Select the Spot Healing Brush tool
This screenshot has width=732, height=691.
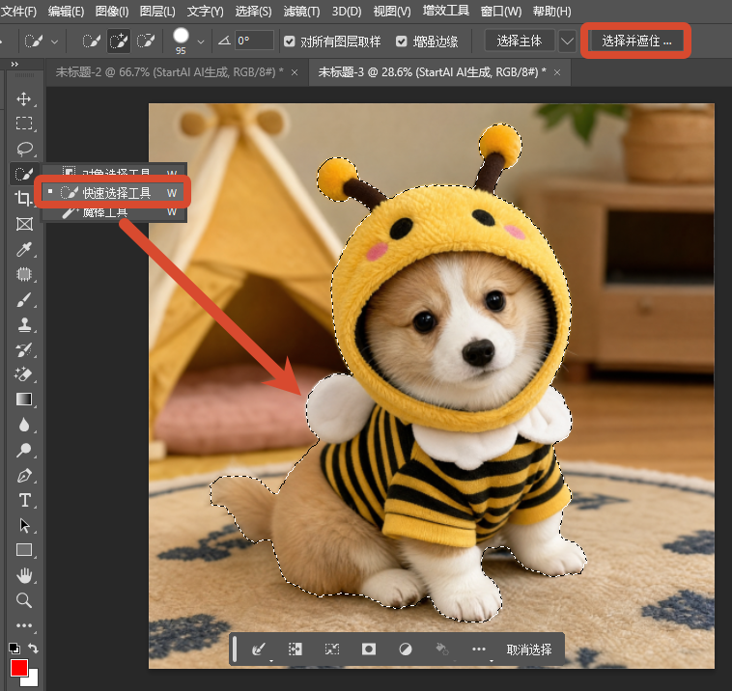click(24, 274)
